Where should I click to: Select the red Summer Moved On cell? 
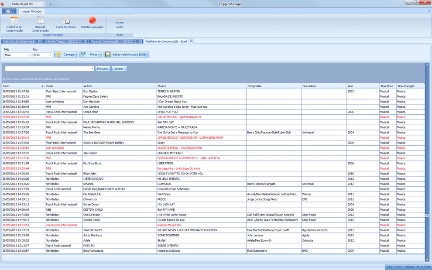tap(202, 225)
